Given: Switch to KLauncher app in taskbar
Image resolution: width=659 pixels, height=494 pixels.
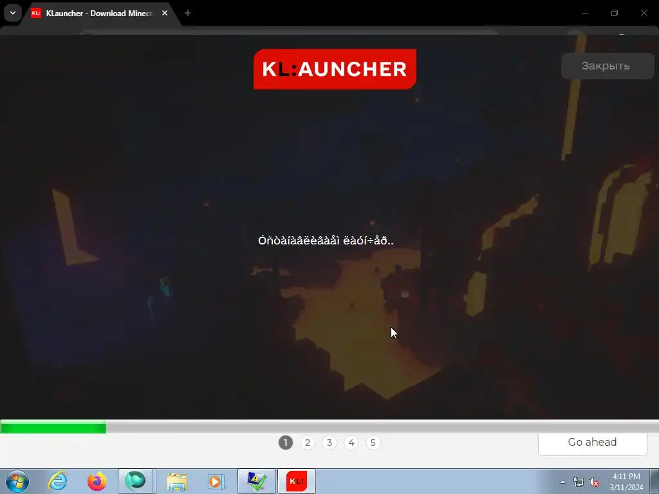Looking at the screenshot, I should [296, 481].
